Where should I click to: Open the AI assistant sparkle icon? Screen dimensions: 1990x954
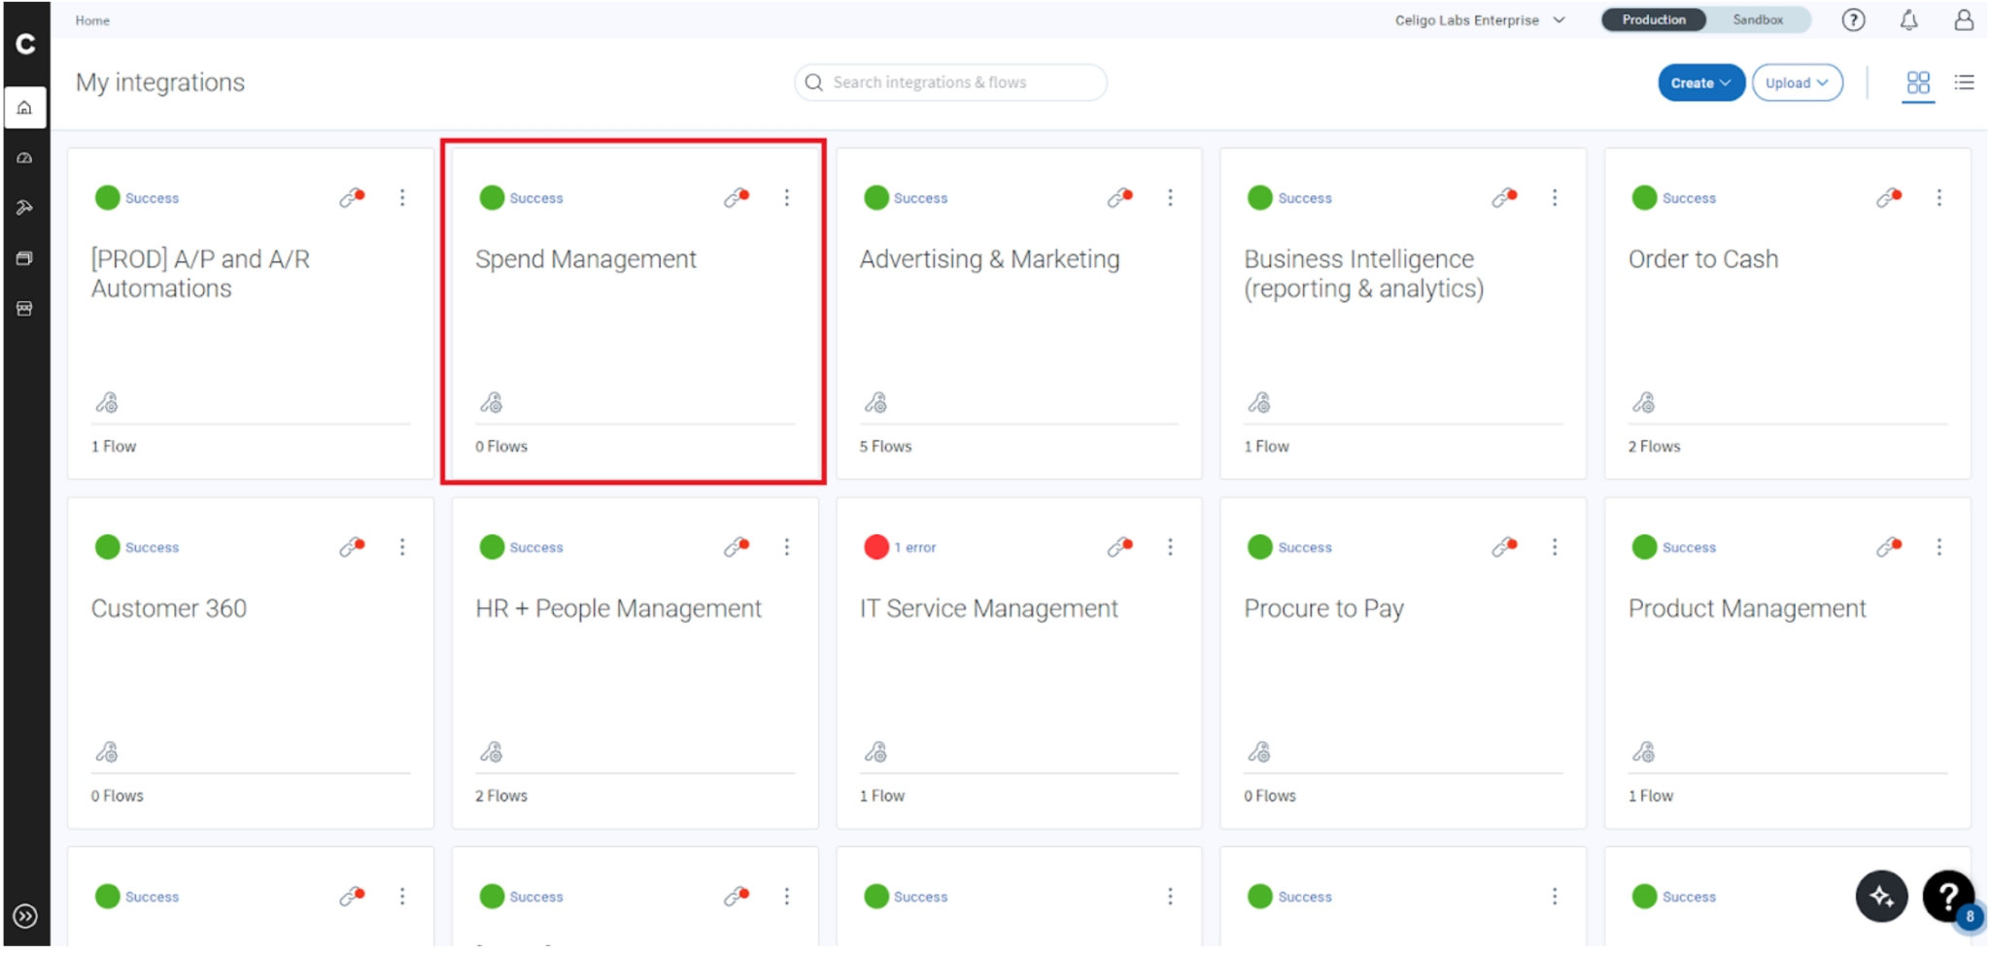1882,896
